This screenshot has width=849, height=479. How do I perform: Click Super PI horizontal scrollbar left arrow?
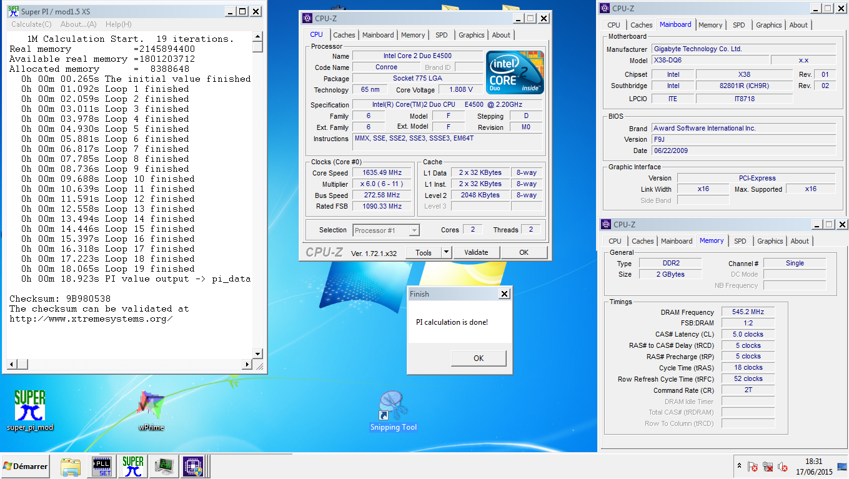click(11, 364)
